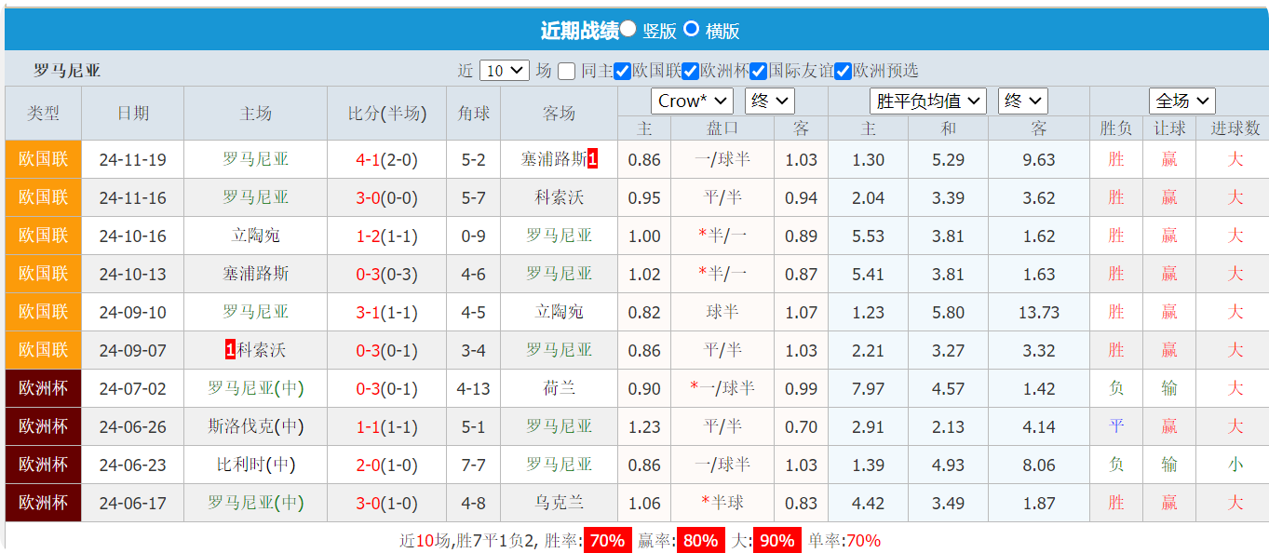Click the 罗马尼亚 team name in the 24-11-19 row

coord(254,159)
